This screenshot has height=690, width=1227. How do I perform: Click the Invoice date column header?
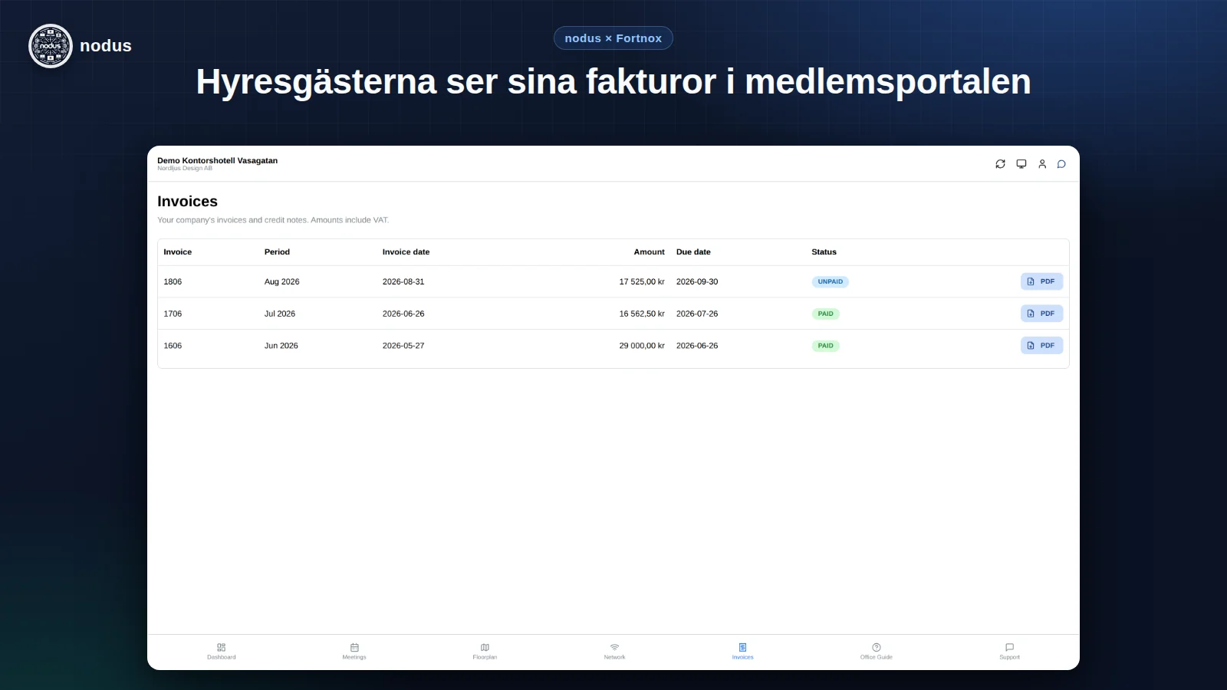click(x=406, y=252)
